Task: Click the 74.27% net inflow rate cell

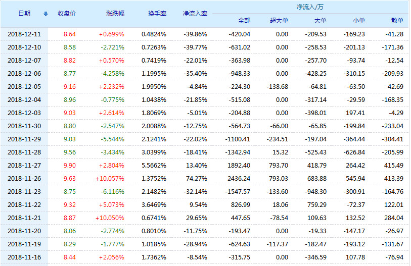Action: (x=197, y=178)
